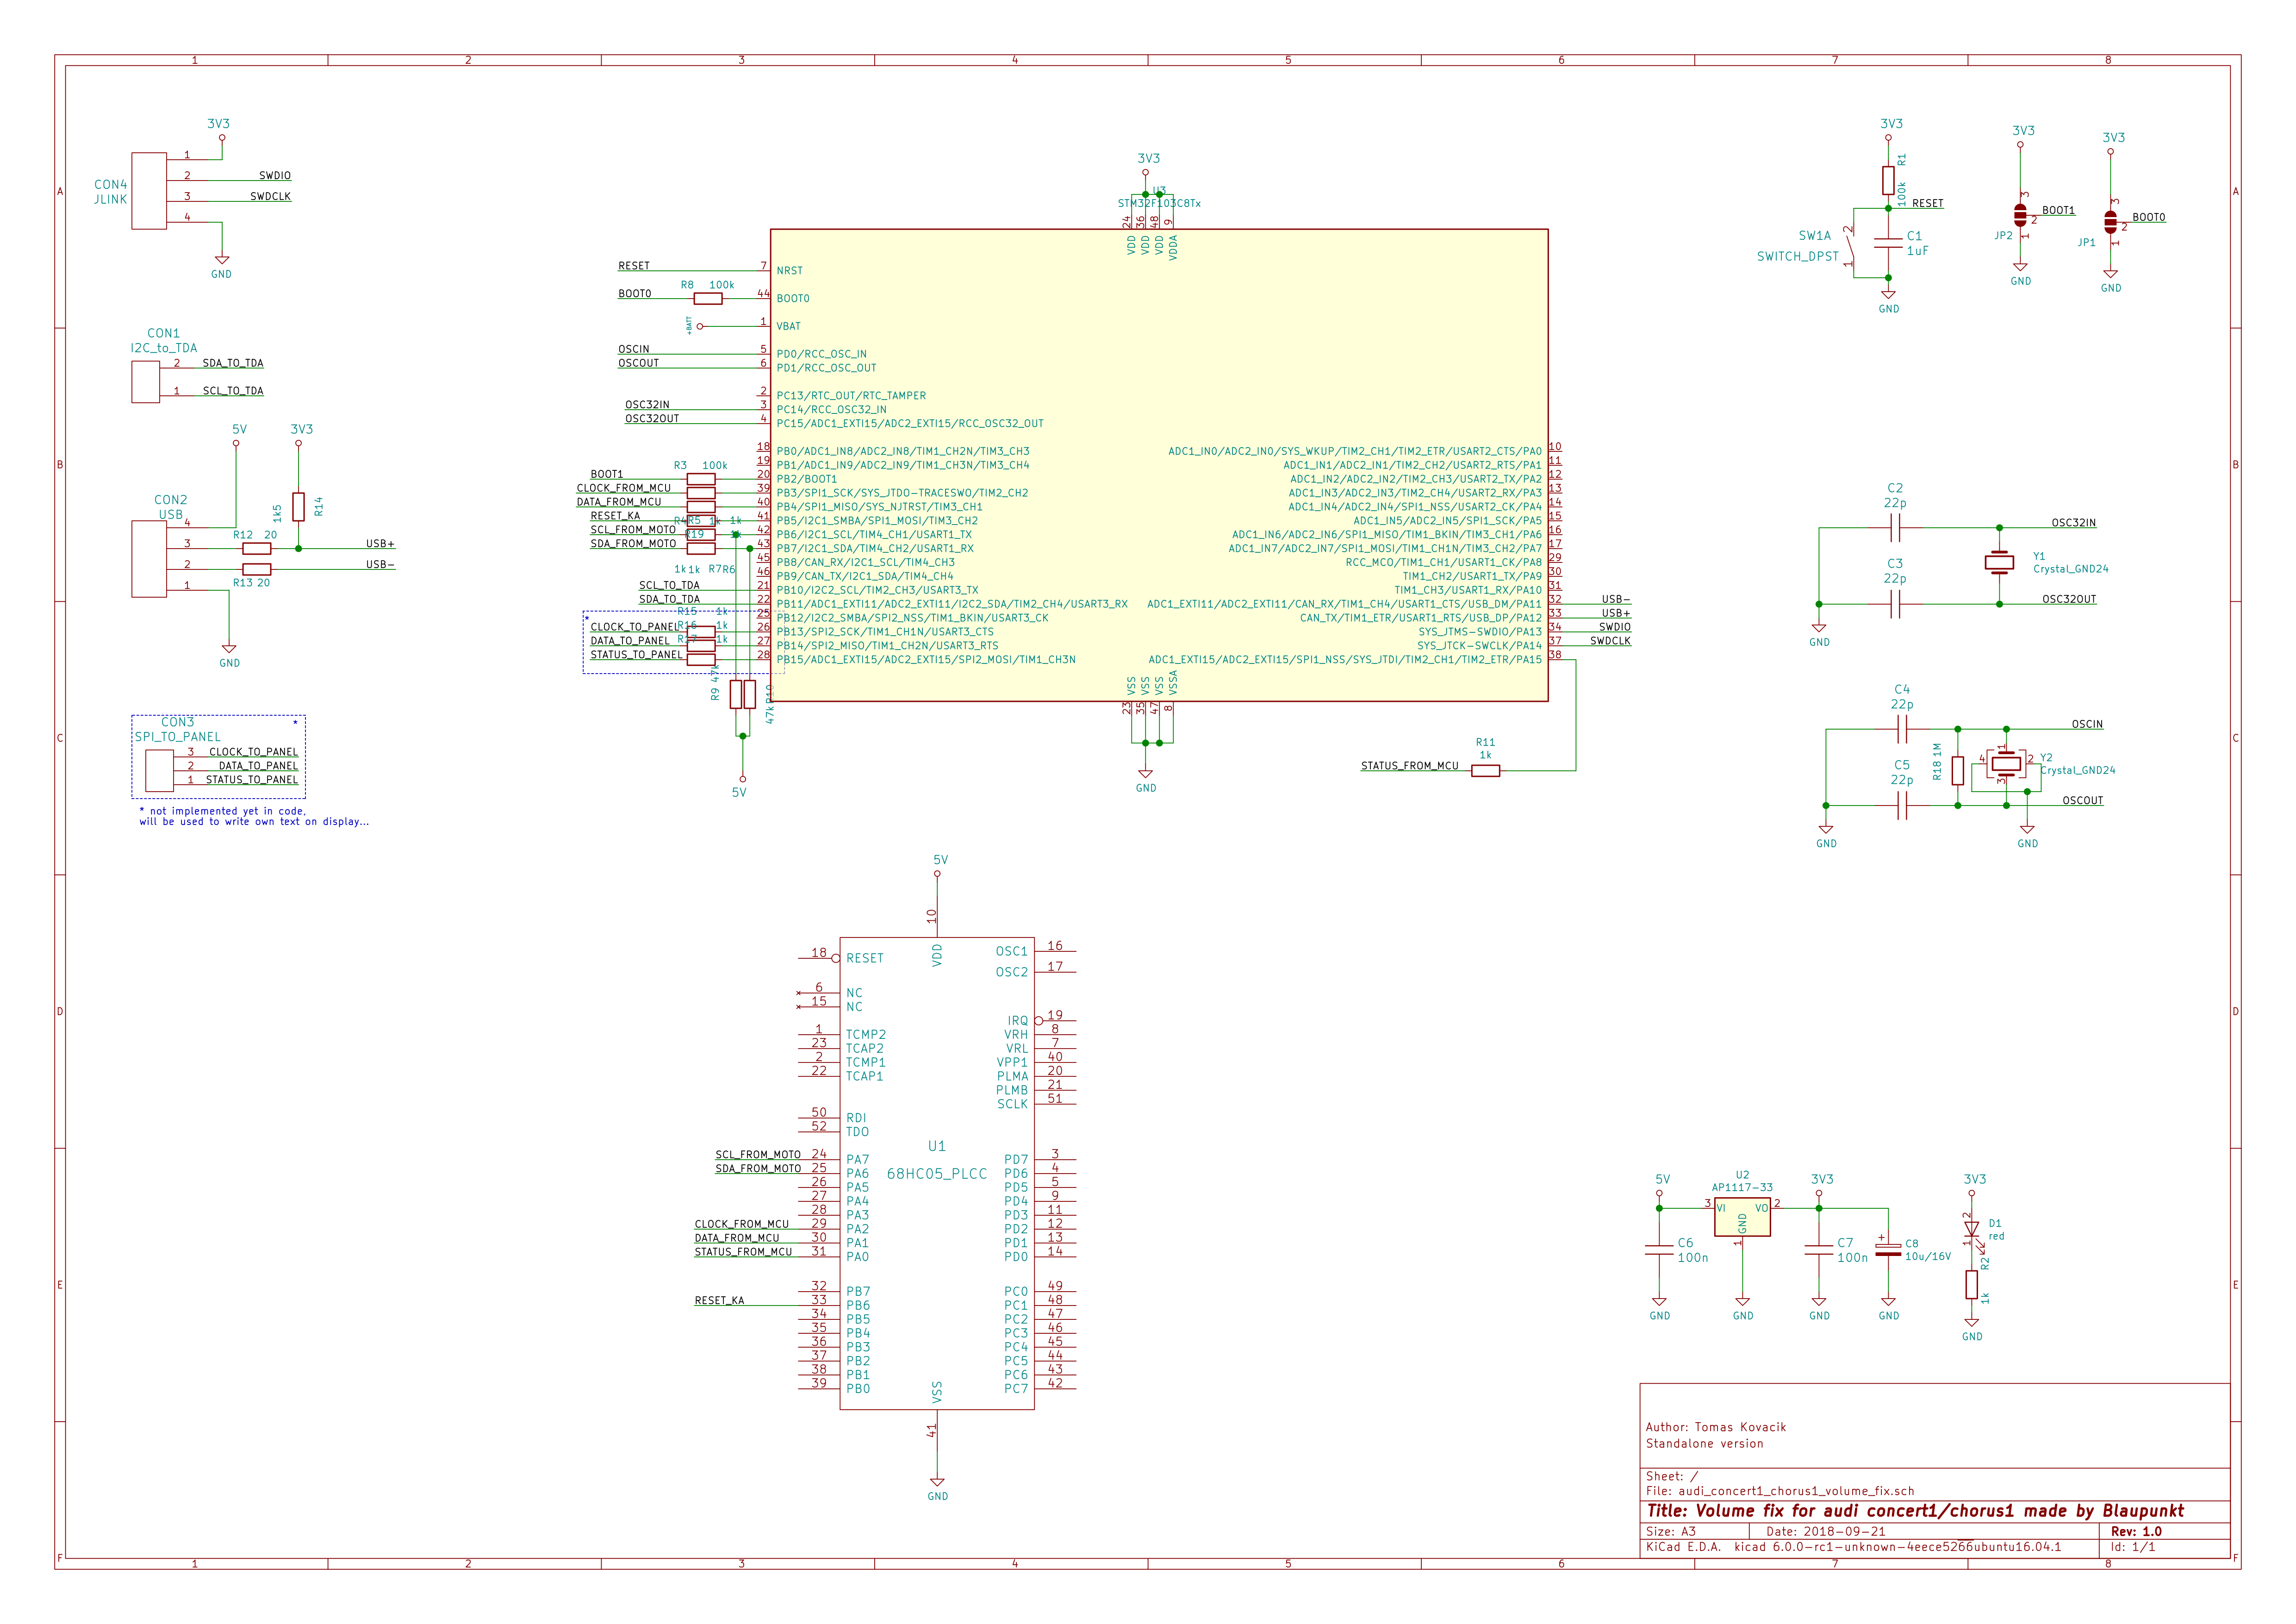Select the JP2 BOOT1 jumper symbol
This screenshot has width=2296, height=1624.
point(2020,215)
